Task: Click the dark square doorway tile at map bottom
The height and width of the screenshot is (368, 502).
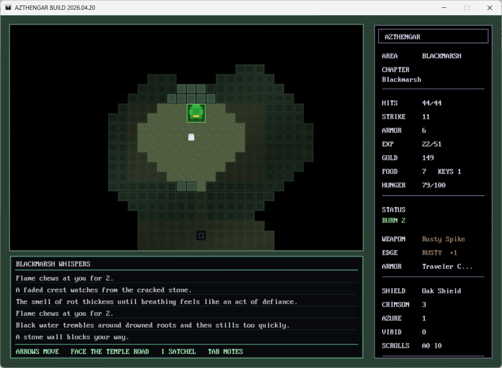Action: point(201,236)
